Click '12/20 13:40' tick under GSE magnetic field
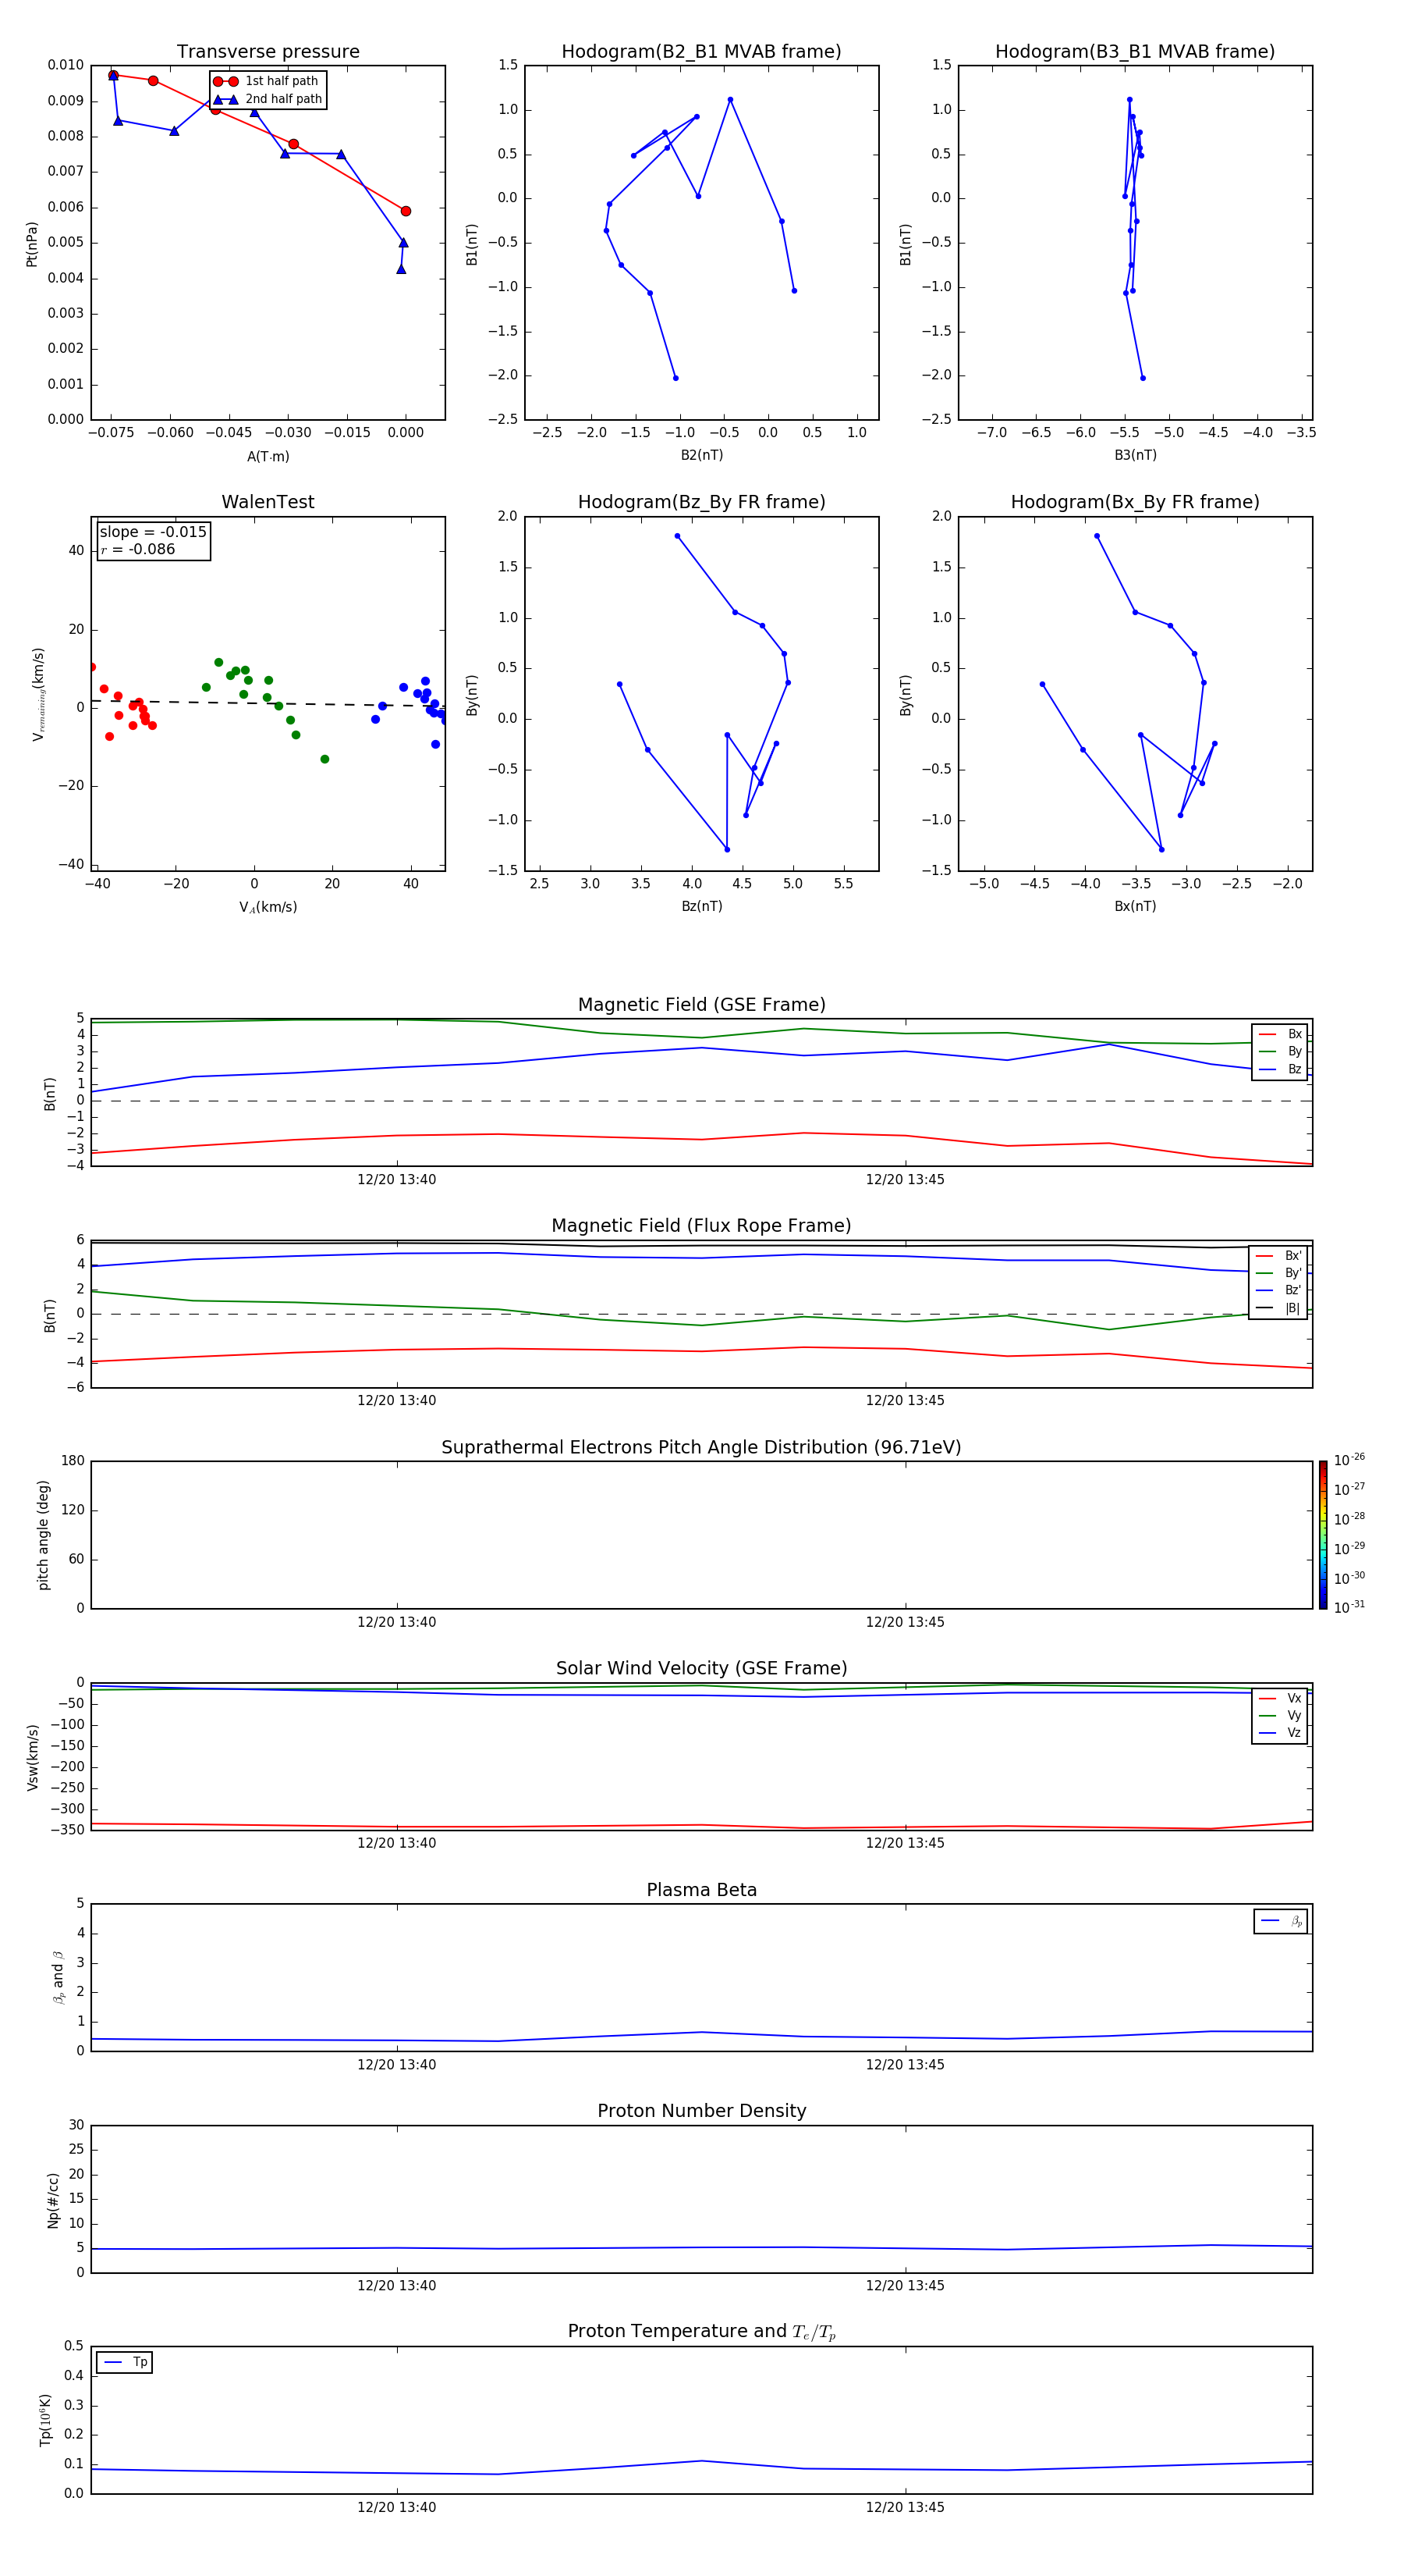1404x2576 pixels. (397, 1180)
